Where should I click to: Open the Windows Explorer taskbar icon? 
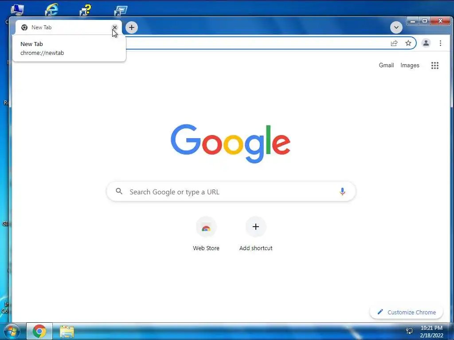coord(67,331)
